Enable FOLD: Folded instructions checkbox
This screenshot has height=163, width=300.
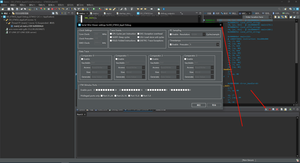click(111, 41)
